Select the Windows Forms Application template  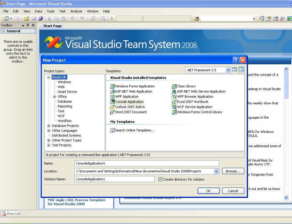[132, 86]
